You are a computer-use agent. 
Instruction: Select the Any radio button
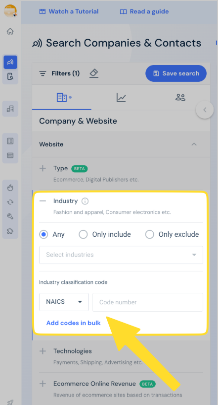44,235
